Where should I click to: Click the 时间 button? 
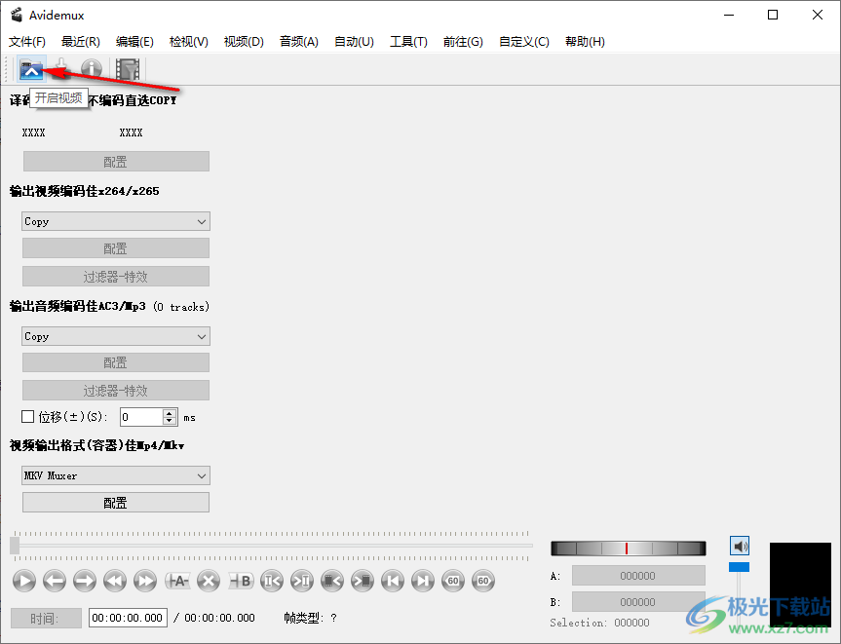(43, 618)
